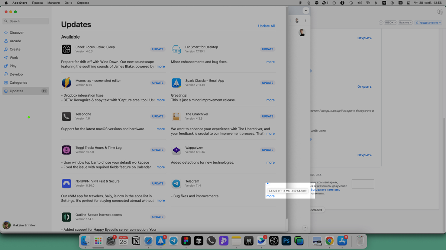The image size is (446, 250).
Task: Open the Monosnap app icon
Action: [x=66, y=83]
